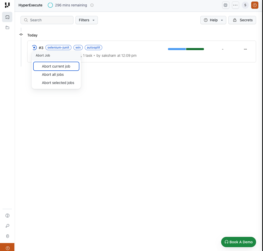
Task: Open the header three-dots more menu
Action: [235, 5]
